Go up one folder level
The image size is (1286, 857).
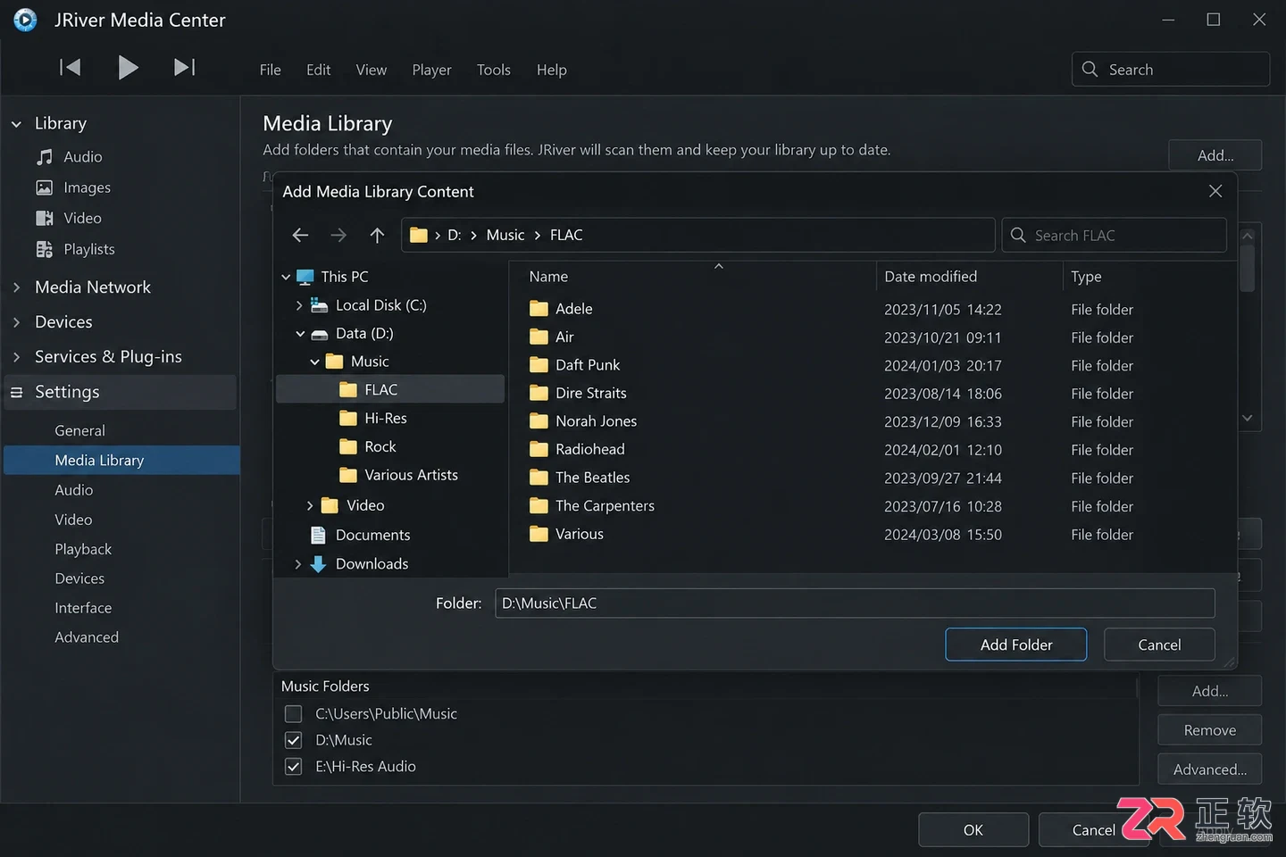[x=377, y=235]
